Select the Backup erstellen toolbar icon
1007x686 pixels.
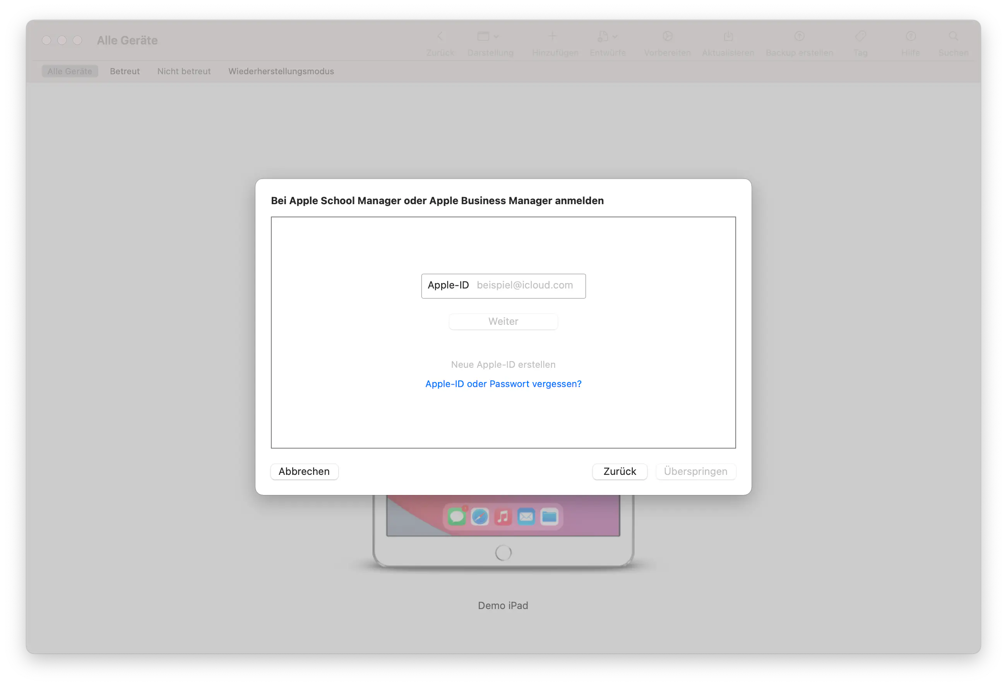799,41
